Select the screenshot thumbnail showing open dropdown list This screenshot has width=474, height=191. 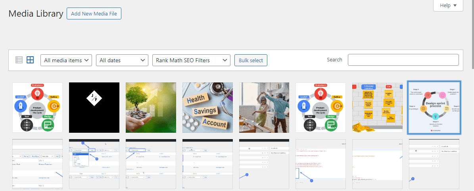(94, 164)
